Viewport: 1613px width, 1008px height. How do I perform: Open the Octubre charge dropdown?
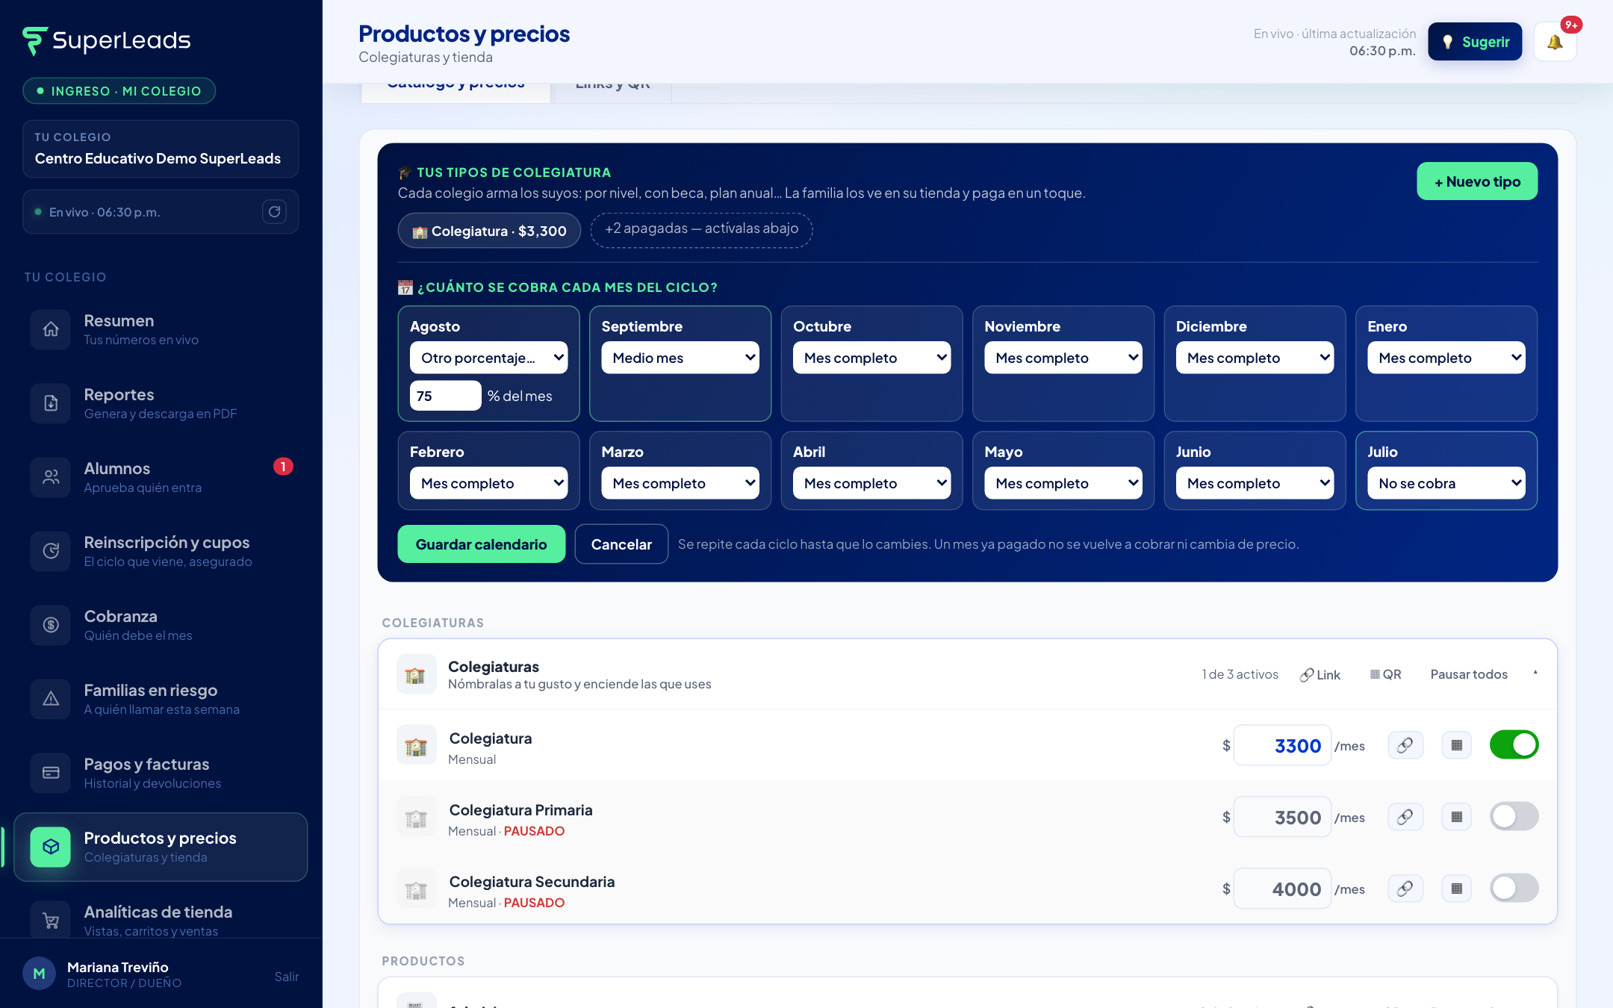click(871, 358)
